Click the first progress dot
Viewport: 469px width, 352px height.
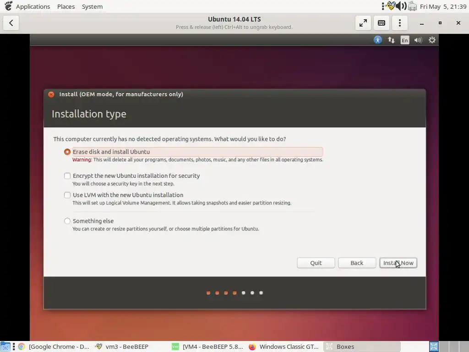[208, 293]
